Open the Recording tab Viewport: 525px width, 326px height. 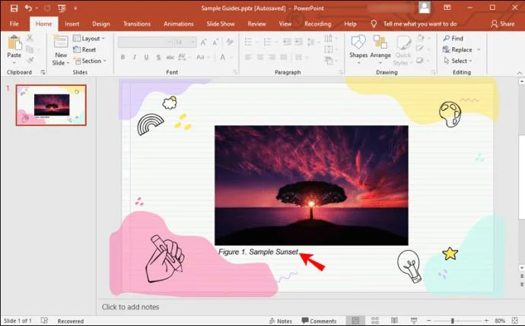click(x=317, y=24)
